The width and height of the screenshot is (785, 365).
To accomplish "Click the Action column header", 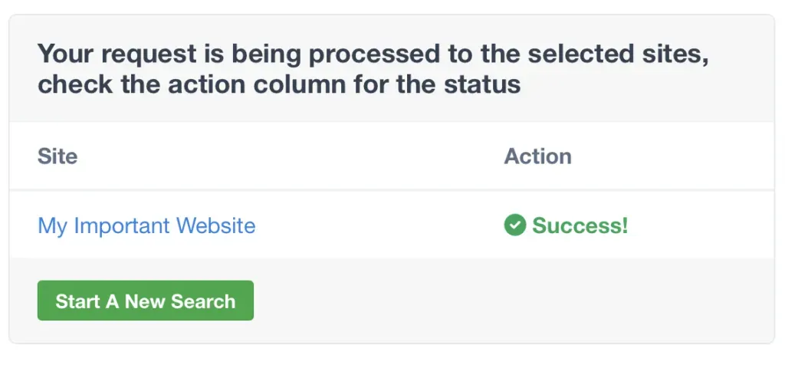I will 537,156.
